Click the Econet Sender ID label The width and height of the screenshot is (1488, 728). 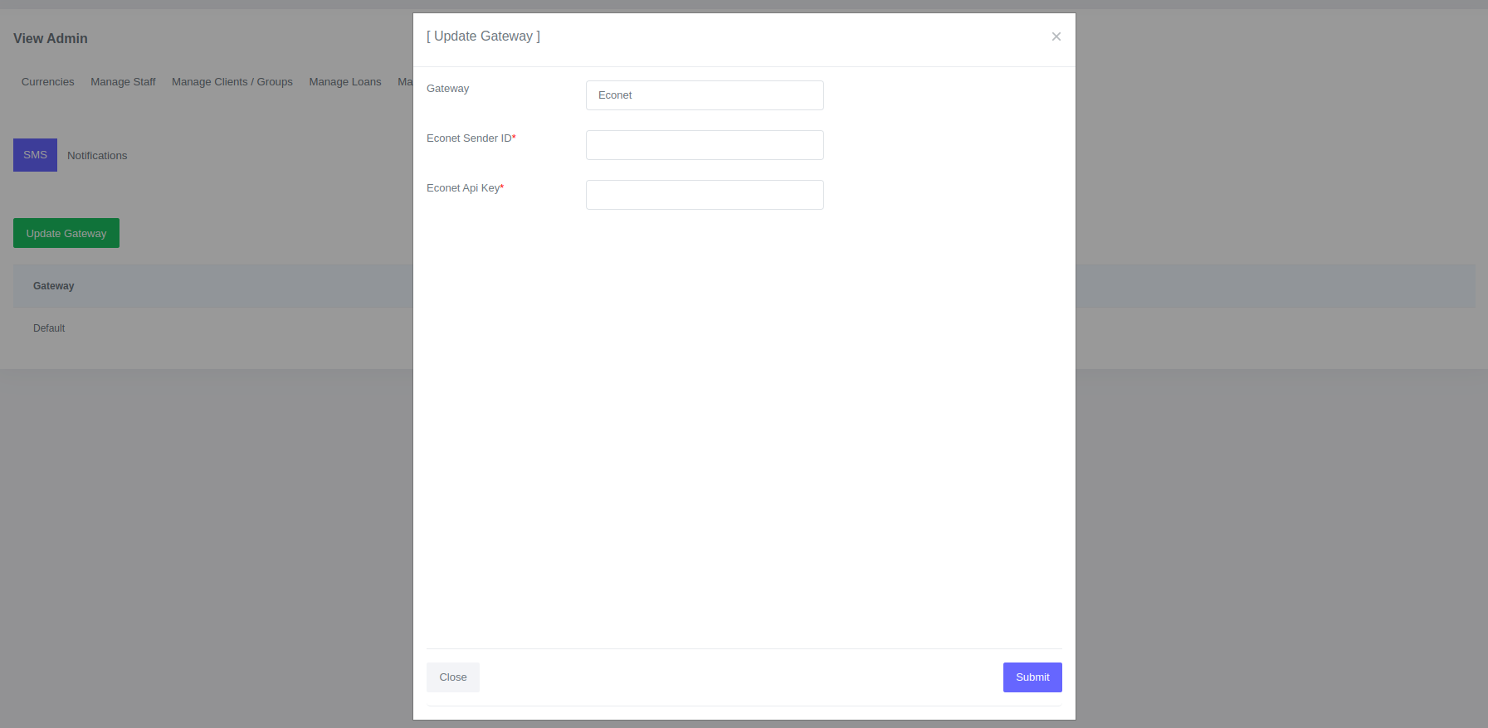[470, 138]
